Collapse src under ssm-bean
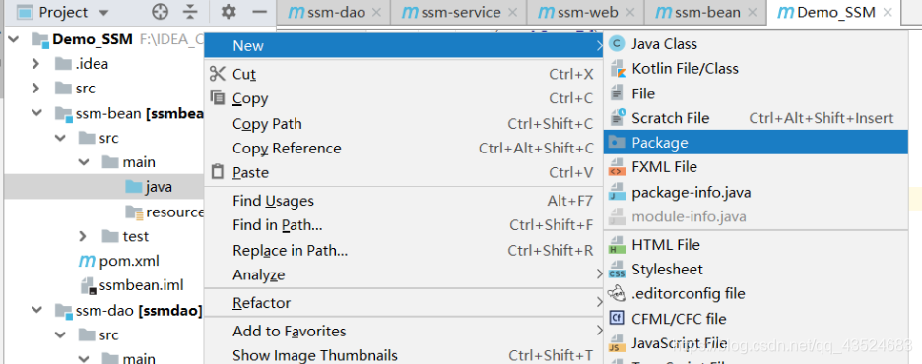922x364 pixels. pyautogui.click(x=59, y=138)
